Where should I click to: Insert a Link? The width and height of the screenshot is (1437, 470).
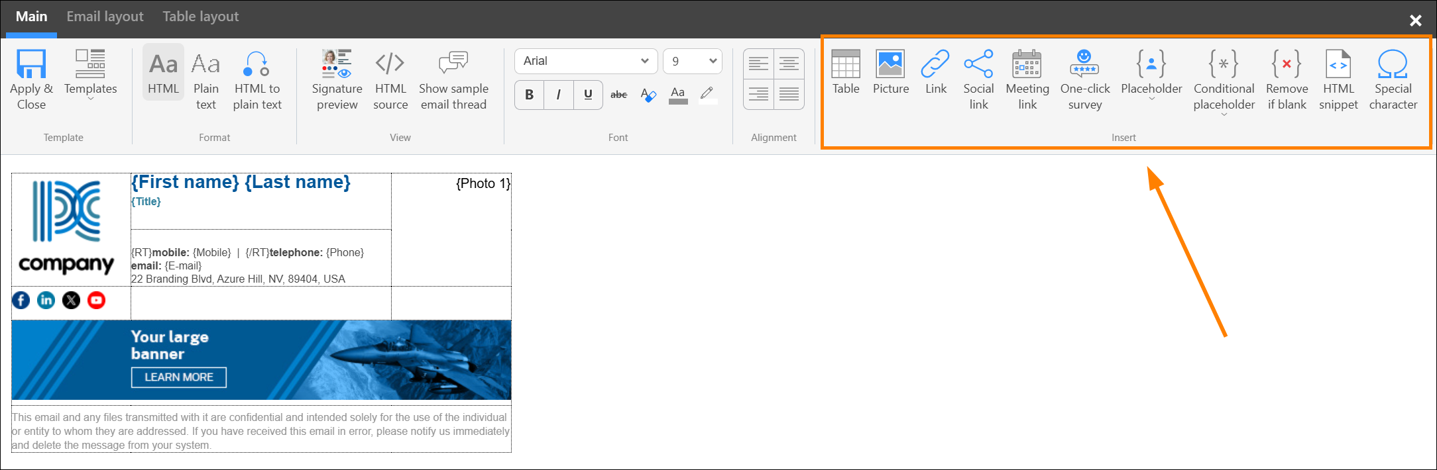tap(935, 72)
